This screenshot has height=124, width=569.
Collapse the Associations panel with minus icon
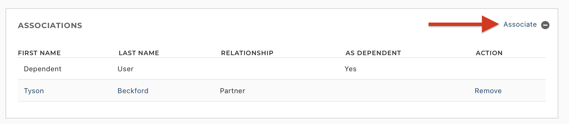coord(545,25)
